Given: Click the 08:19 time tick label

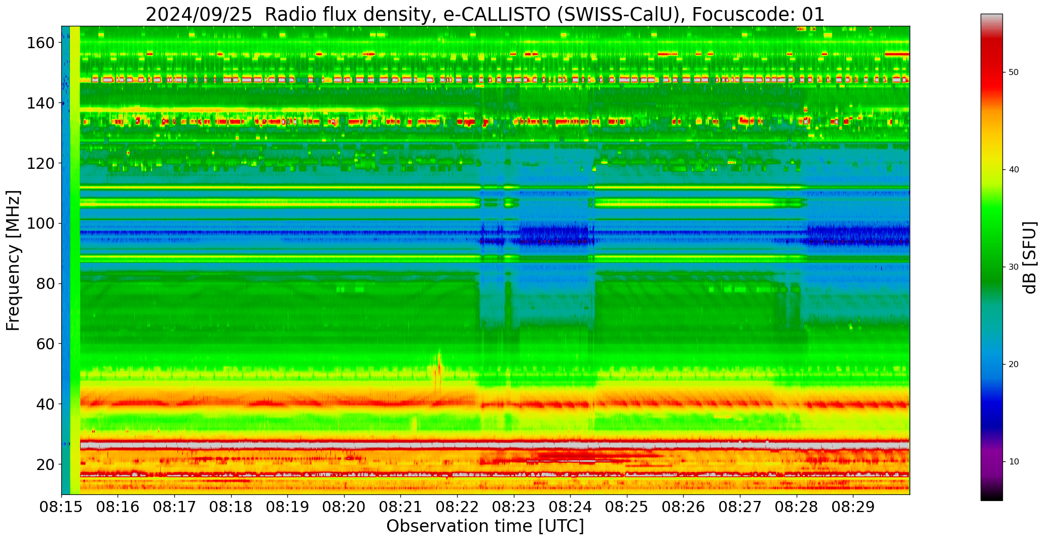Looking at the screenshot, I should (287, 507).
